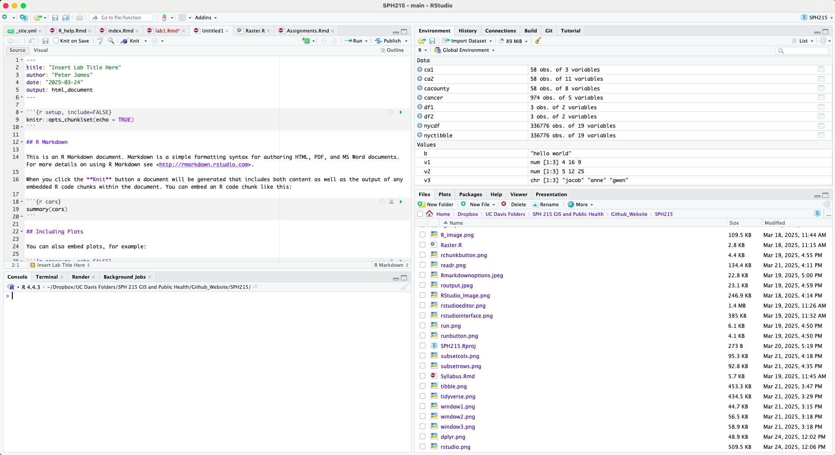
Task: Toggle the select-all files checkbox
Action: click(420, 214)
